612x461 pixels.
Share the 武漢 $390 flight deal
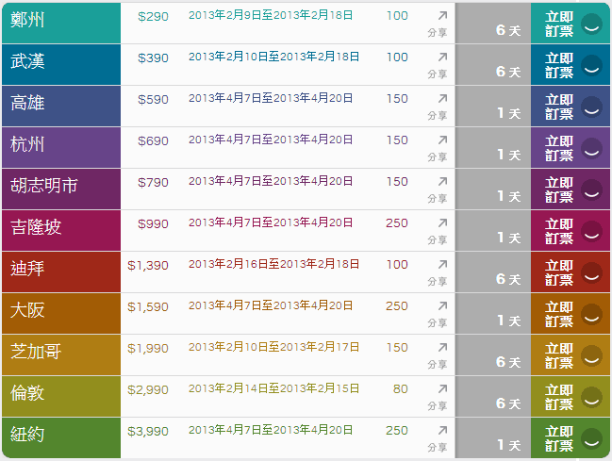coord(441,58)
